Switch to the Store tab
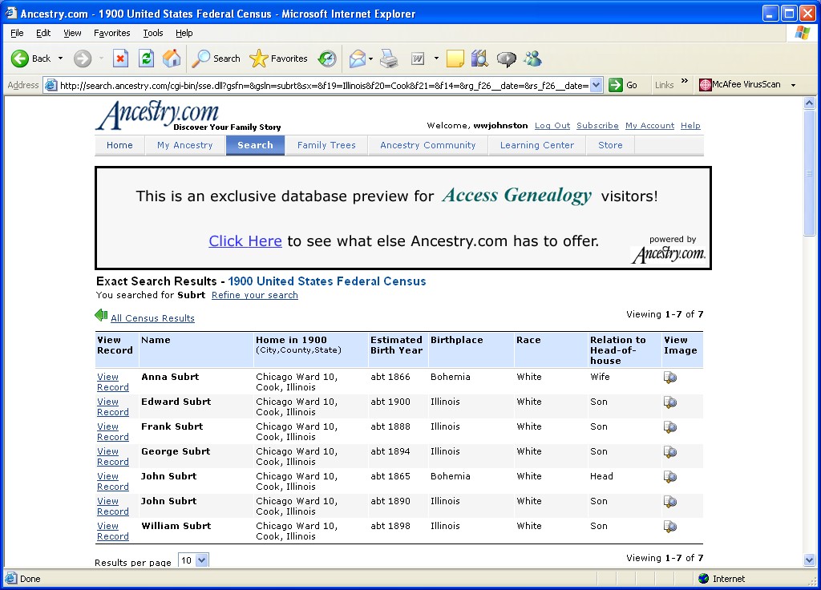Viewport: 821px width, 590px height. pyautogui.click(x=610, y=146)
